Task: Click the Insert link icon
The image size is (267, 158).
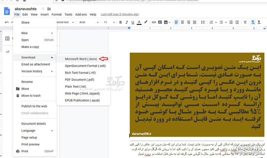Action: tap(154, 22)
